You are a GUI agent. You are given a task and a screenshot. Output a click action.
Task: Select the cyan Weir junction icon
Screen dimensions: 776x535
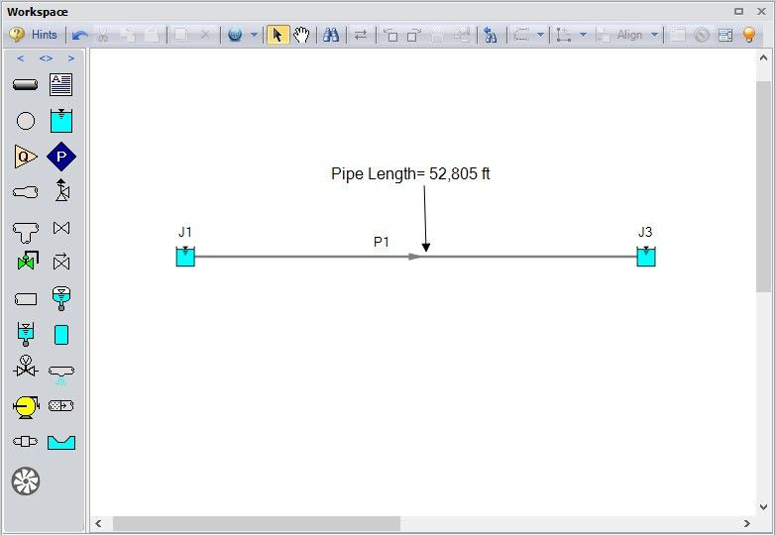(x=61, y=442)
